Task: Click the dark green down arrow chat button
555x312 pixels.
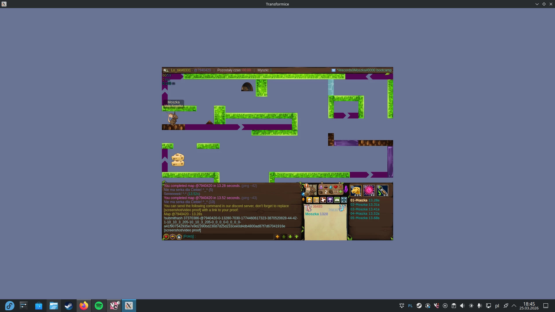Action: tap(284, 237)
